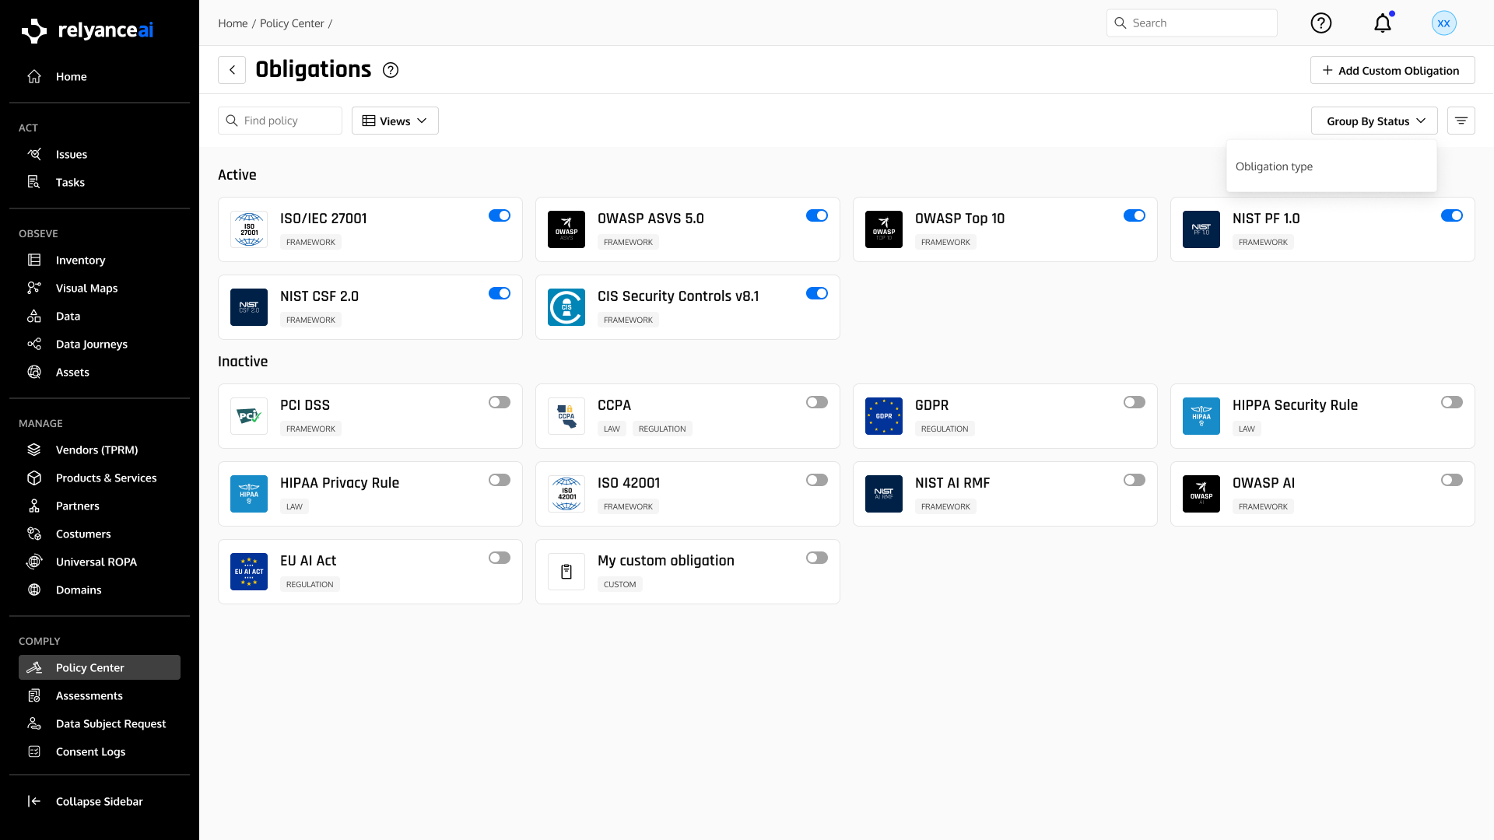Click Add Custom Obligation button

(1392, 70)
